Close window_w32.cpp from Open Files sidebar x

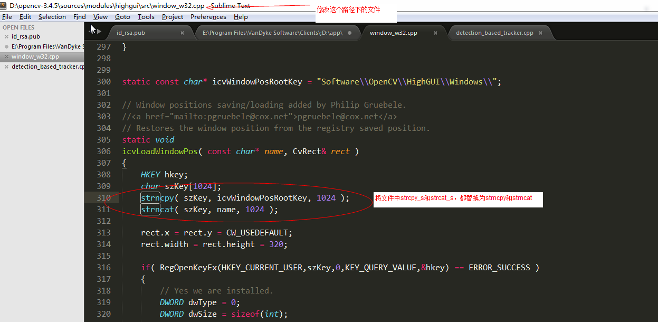6,56
